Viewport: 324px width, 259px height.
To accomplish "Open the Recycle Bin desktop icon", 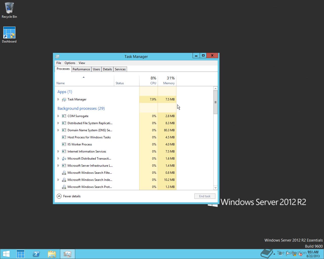I will pyautogui.click(x=9, y=10).
